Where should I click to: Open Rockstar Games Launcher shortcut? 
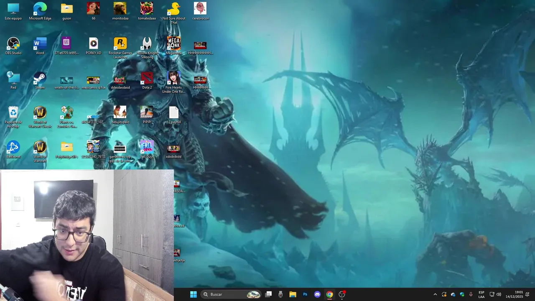[120, 48]
